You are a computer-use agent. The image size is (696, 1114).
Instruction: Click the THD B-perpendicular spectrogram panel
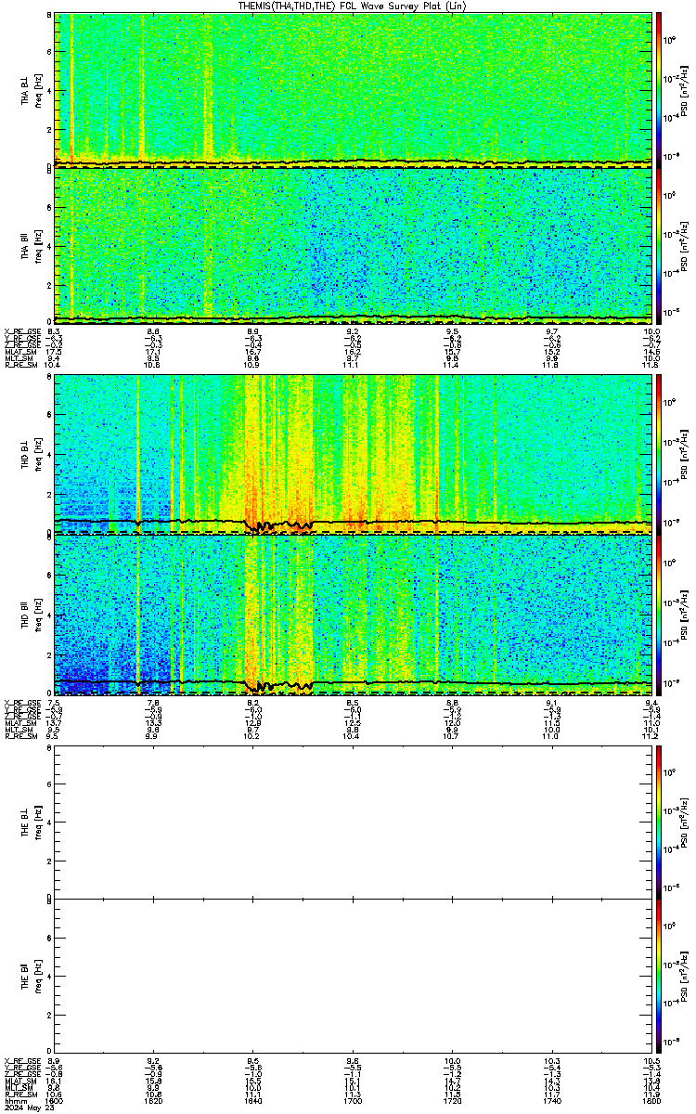pyautogui.click(x=353, y=455)
